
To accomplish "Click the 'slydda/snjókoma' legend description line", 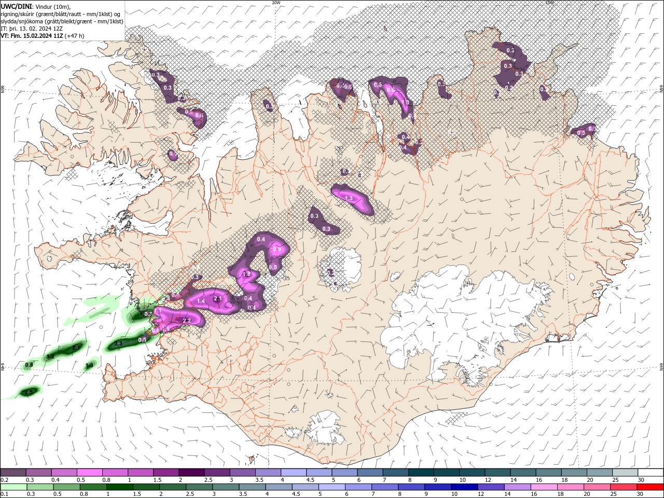I will coord(62,21).
